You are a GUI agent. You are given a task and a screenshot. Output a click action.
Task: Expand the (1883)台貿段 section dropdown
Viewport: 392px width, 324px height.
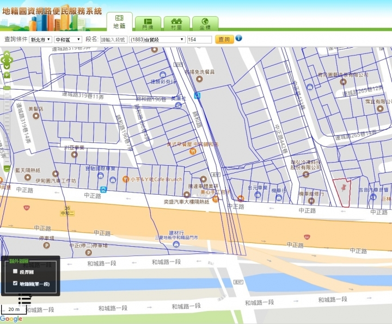[157, 40]
